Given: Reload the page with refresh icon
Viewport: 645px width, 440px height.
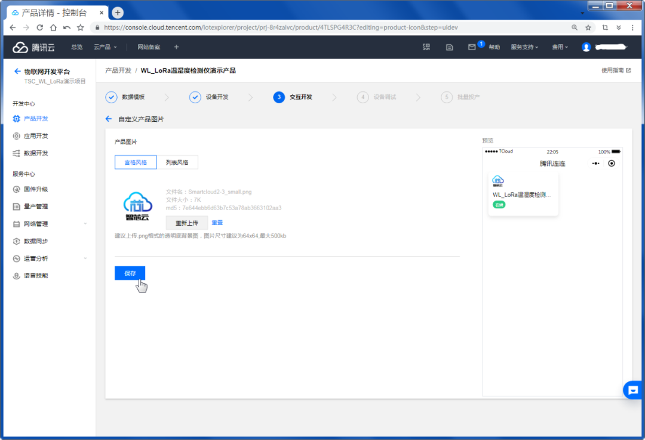Looking at the screenshot, I should [x=40, y=27].
